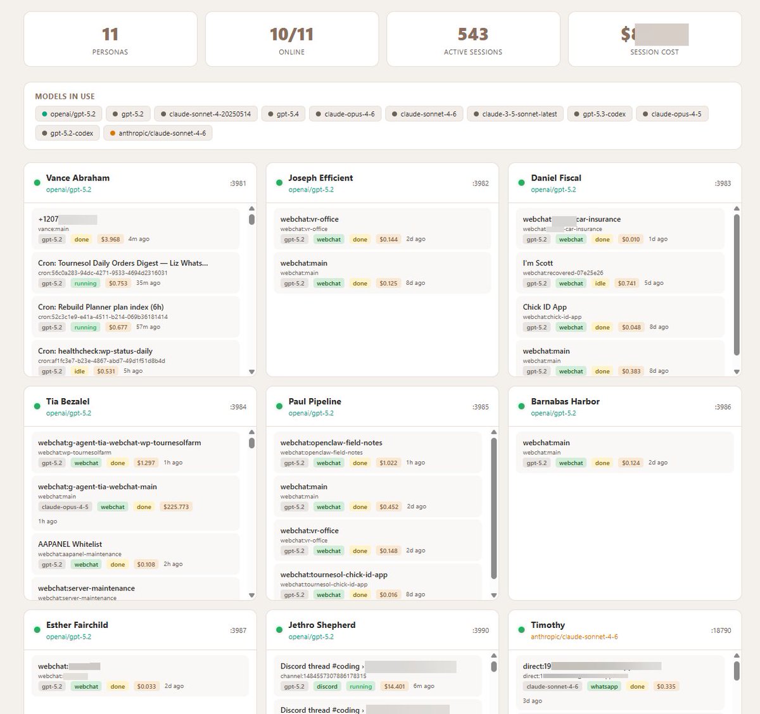Click the discord tag in Jethro's session
Image resolution: width=760 pixels, height=714 pixels.
tap(327, 686)
